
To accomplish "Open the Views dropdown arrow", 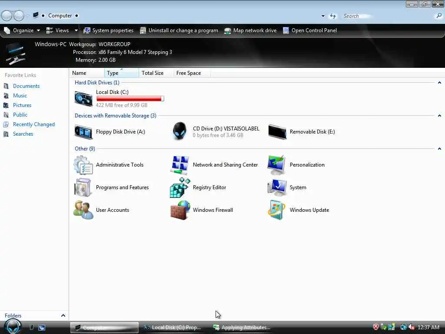I will (76, 30).
